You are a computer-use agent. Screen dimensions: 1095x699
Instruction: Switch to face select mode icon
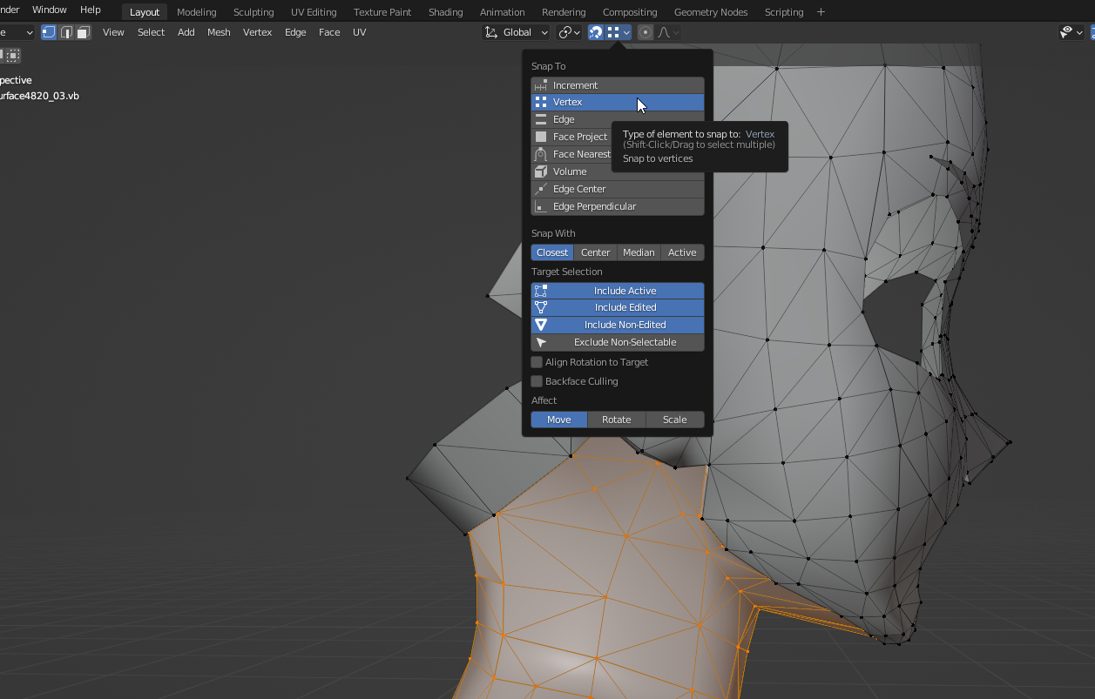point(83,32)
